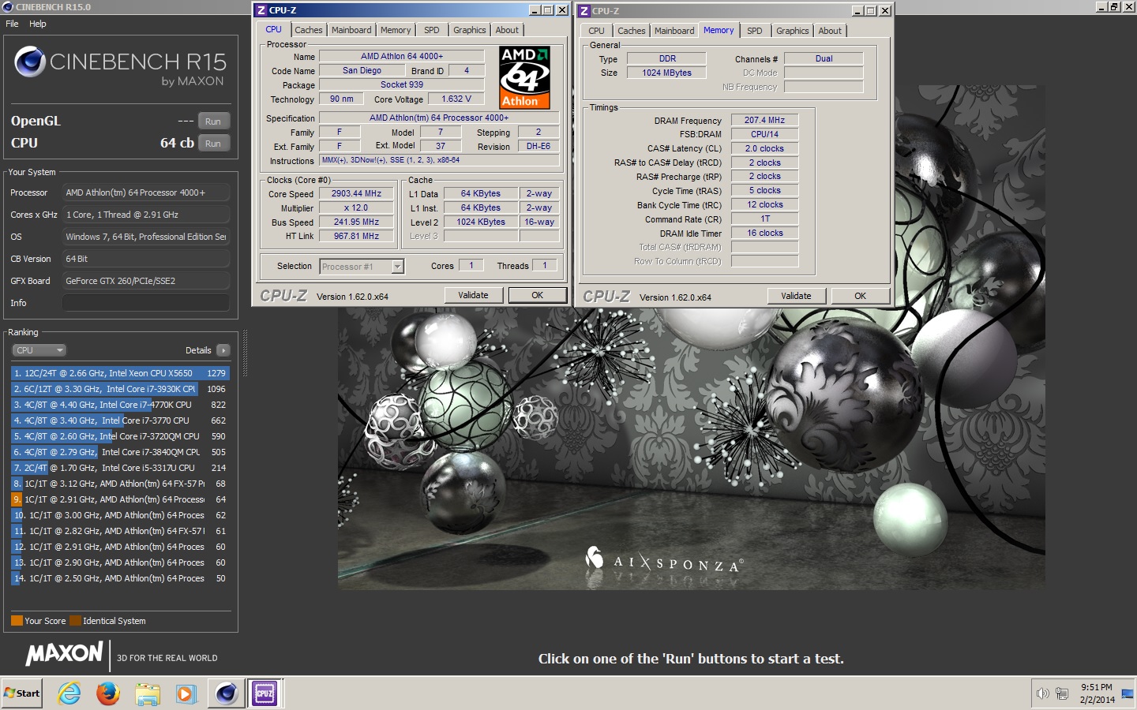The image size is (1137, 710).
Task: Open the File menu in Cinebench
Action: point(12,24)
